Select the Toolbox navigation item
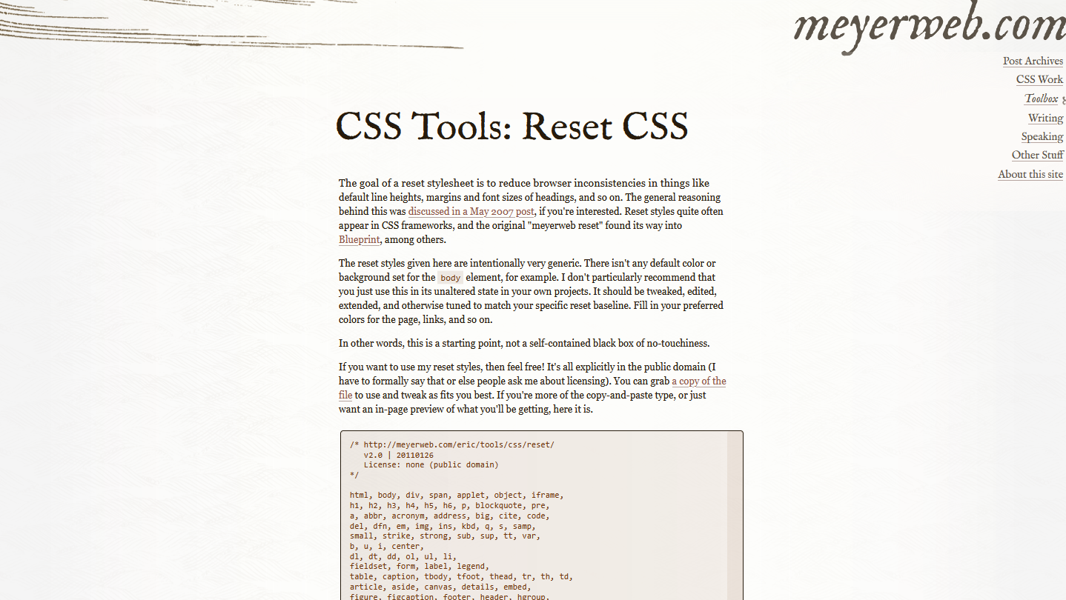1066x600 pixels. click(1041, 99)
